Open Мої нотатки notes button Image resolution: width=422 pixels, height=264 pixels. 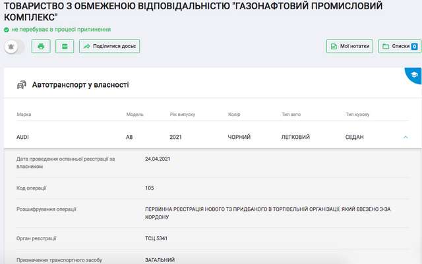coord(349,46)
